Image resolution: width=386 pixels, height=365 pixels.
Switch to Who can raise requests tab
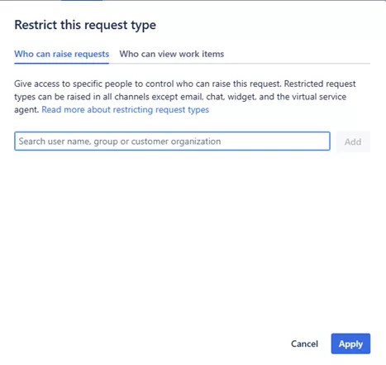point(62,54)
